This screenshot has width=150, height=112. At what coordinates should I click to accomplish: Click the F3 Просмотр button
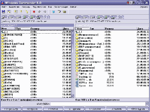pyautogui.click(x=11, y=109)
